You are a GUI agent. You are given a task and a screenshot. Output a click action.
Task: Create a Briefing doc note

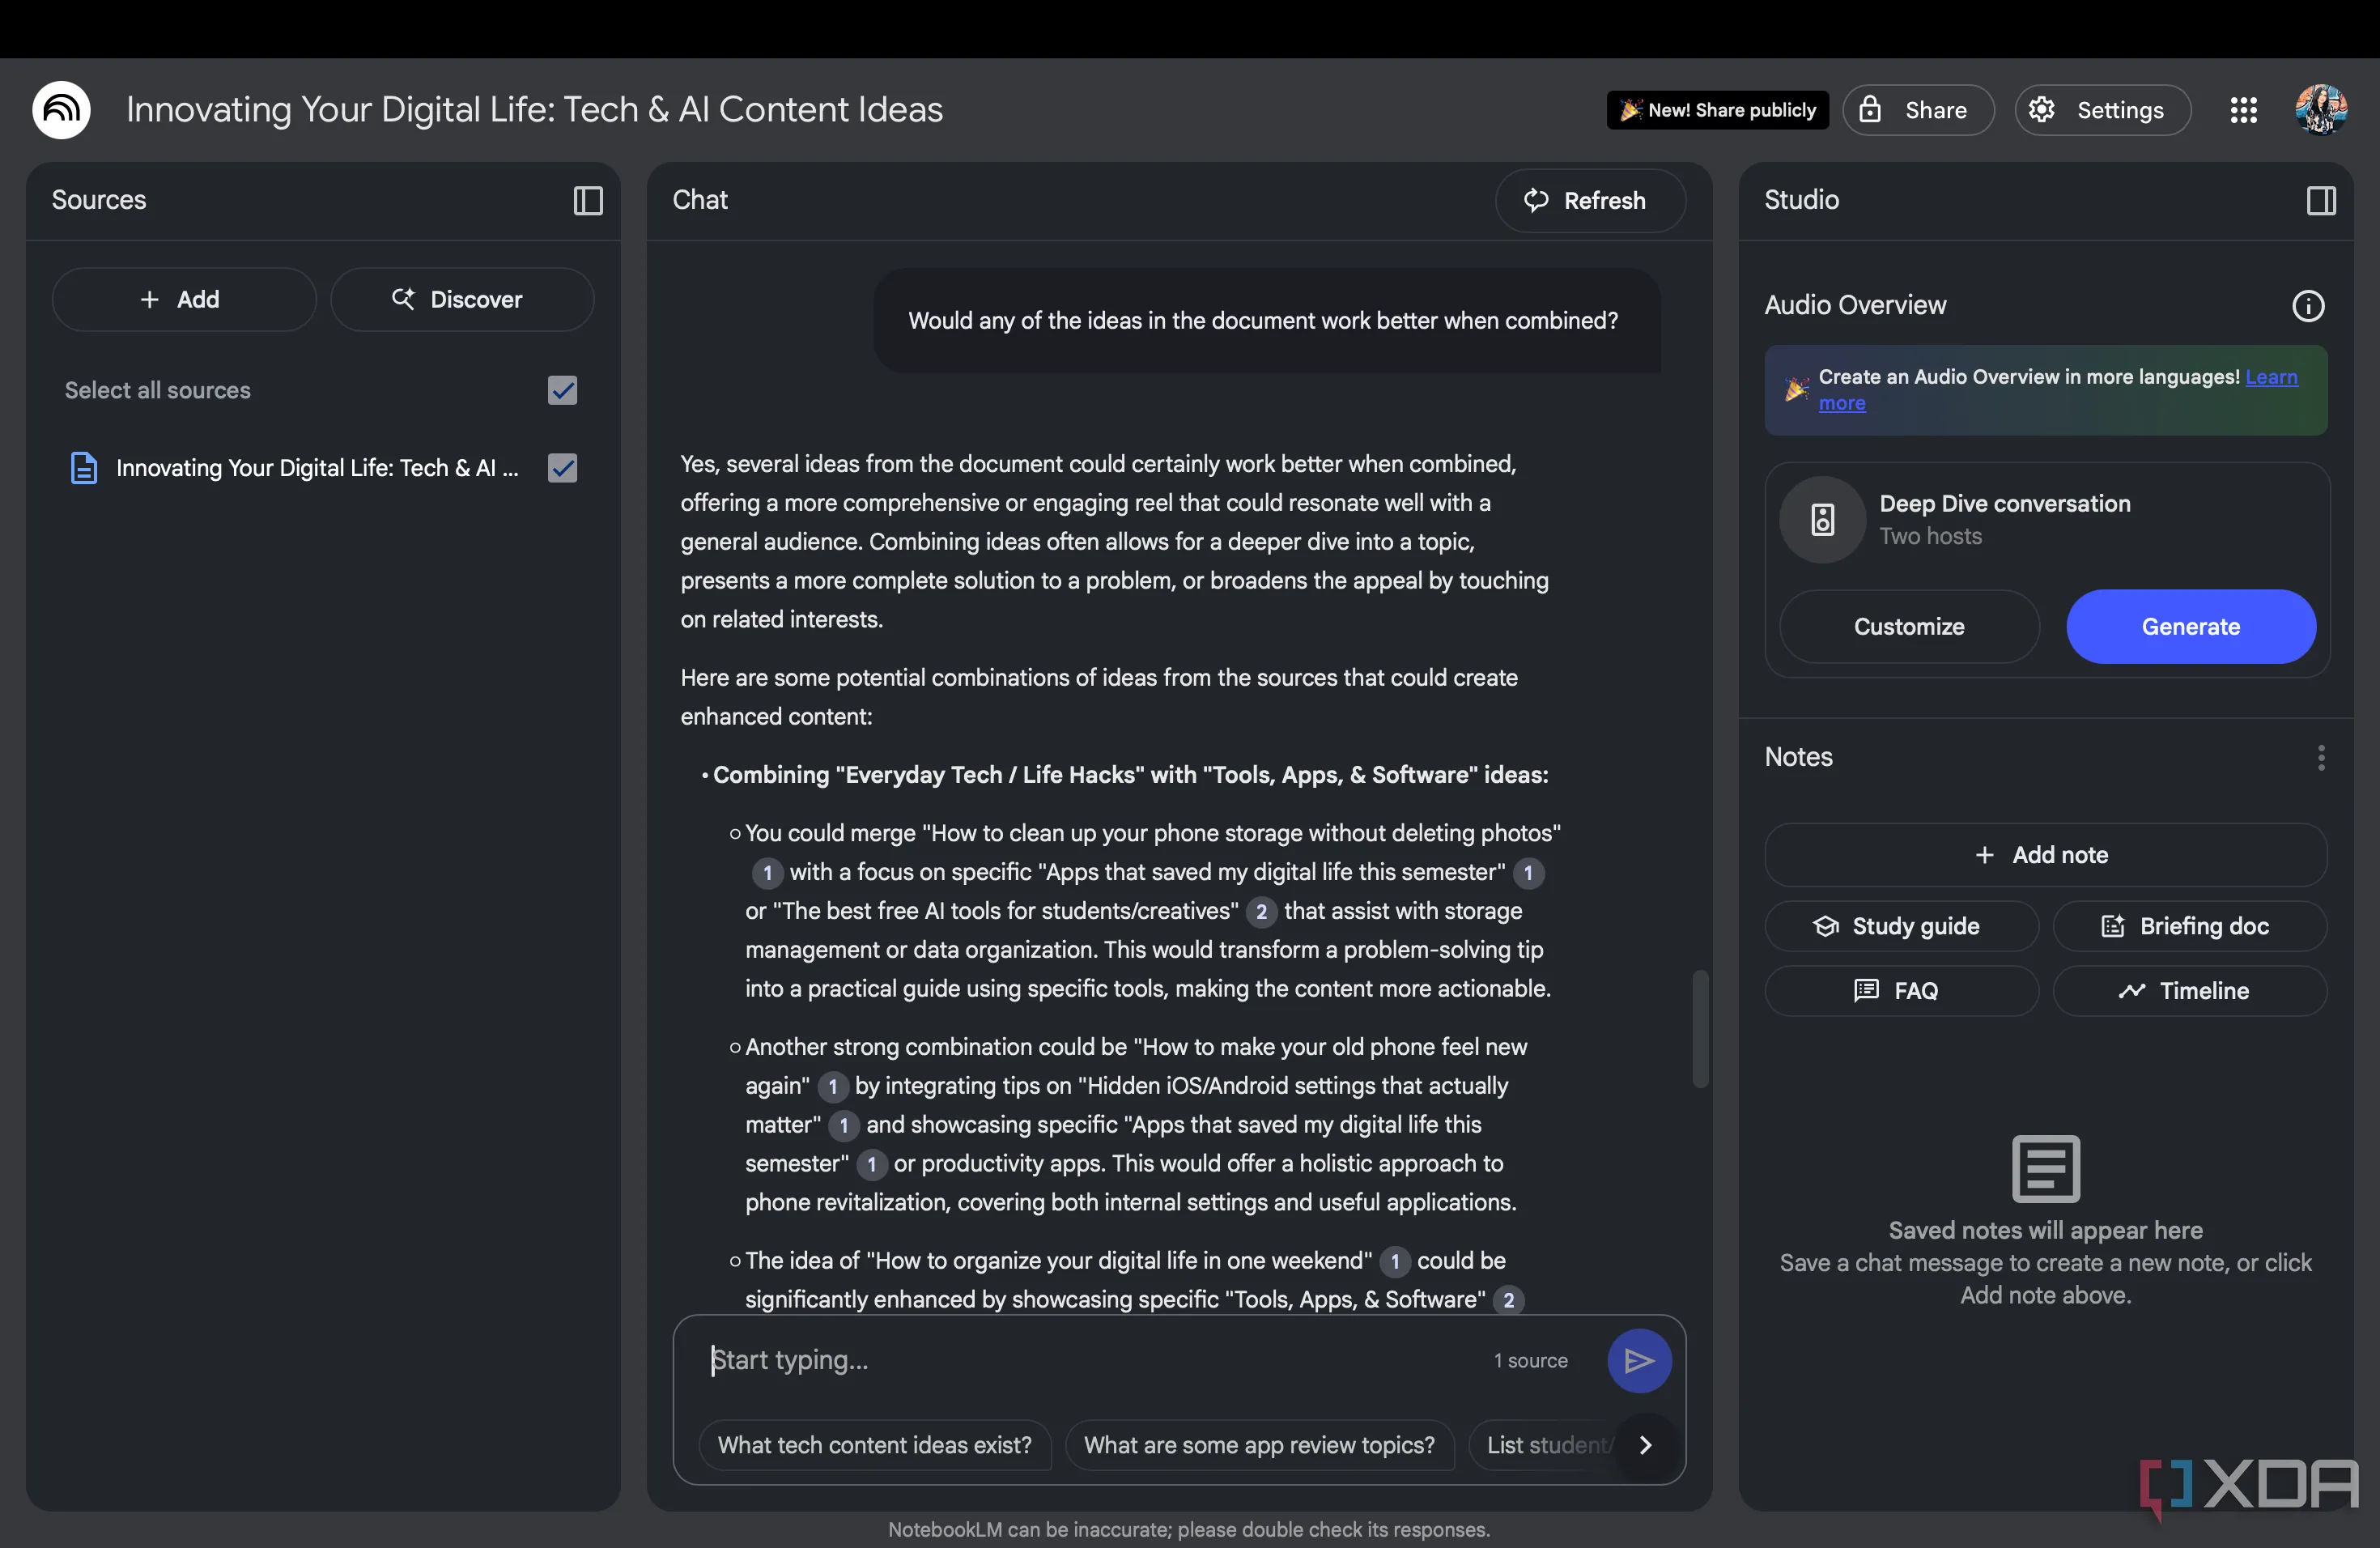click(2188, 926)
